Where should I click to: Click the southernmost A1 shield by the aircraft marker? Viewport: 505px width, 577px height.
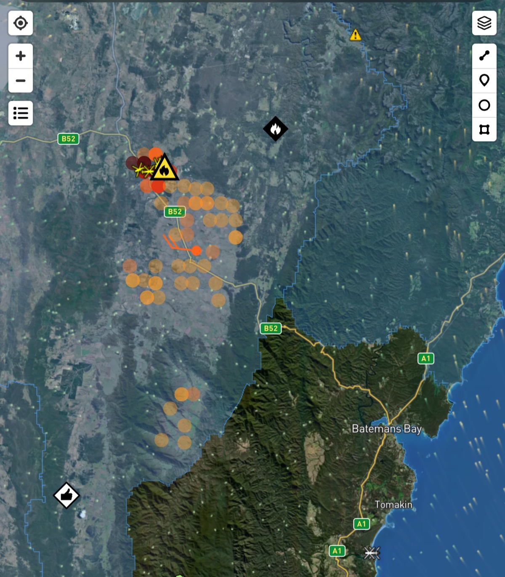[x=337, y=551]
